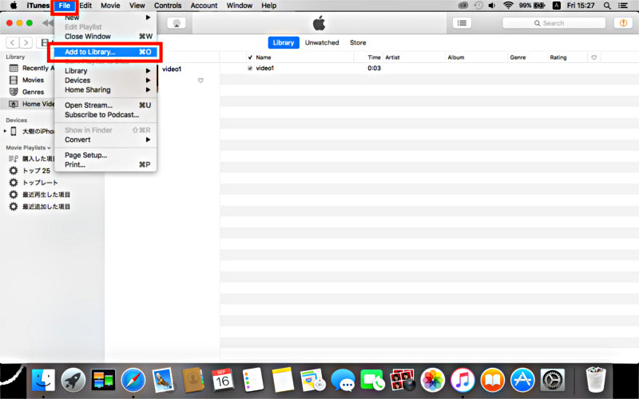Click the heart icon beside video1 thumbnail
Viewport: 639px width, 399px height.
[x=200, y=81]
